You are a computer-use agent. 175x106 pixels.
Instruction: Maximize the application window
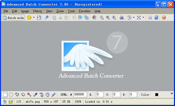point(164,4)
